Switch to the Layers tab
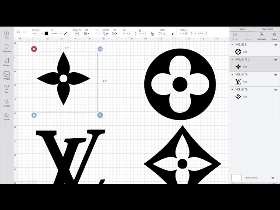 [x=242, y=29]
